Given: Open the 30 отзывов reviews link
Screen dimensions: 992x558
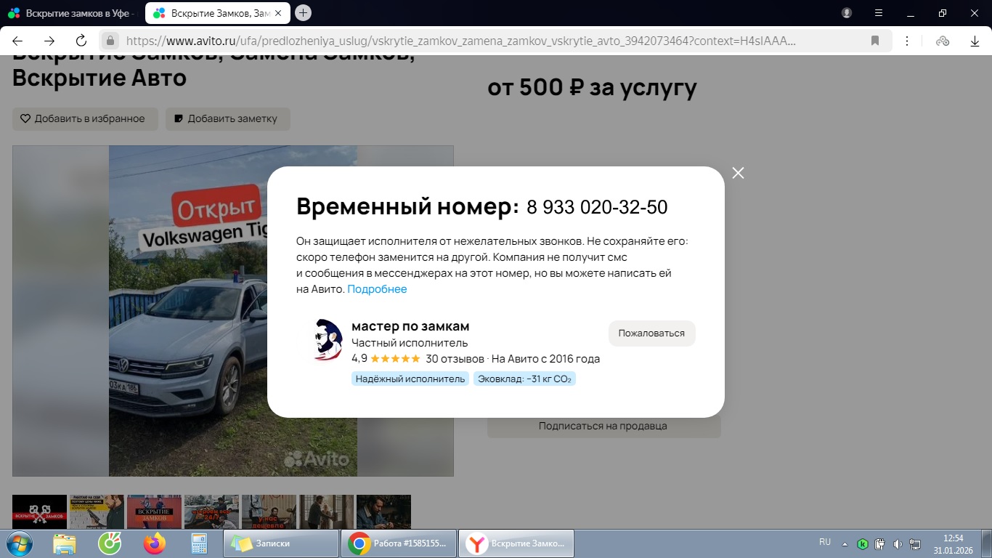Looking at the screenshot, I should pyautogui.click(x=455, y=359).
